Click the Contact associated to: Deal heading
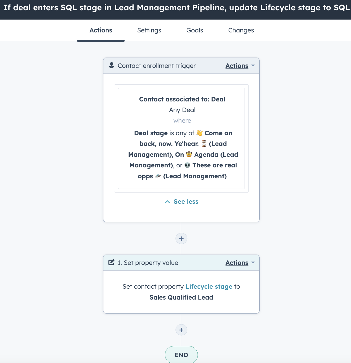Image resolution: width=351 pixels, height=363 pixels. pyautogui.click(x=182, y=99)
